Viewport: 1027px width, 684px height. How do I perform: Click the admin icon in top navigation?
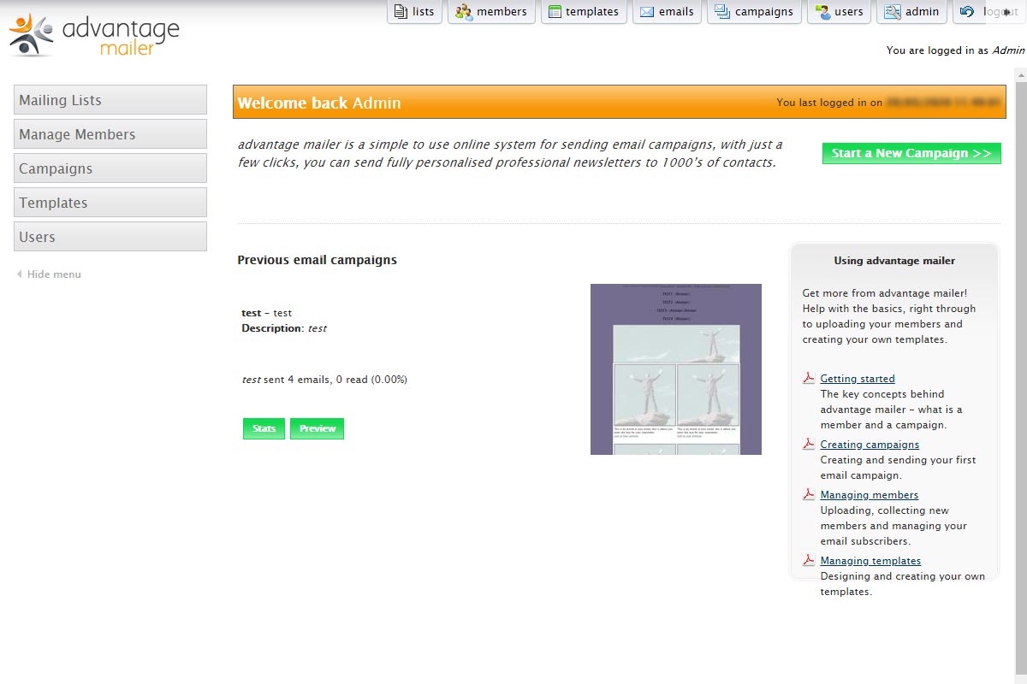pyautogui.click(x=893, y=12)
